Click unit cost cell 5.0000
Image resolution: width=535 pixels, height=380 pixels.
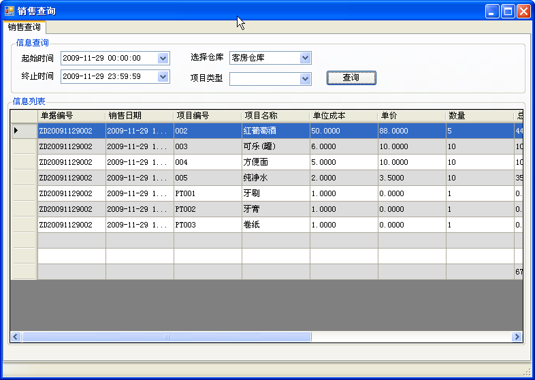[x=344, y=162]
